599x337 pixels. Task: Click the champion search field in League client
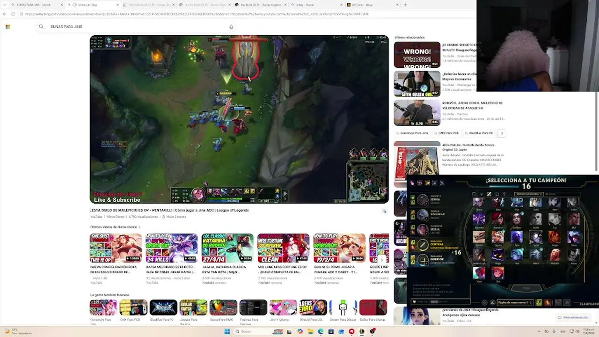(x=563, y=194)
